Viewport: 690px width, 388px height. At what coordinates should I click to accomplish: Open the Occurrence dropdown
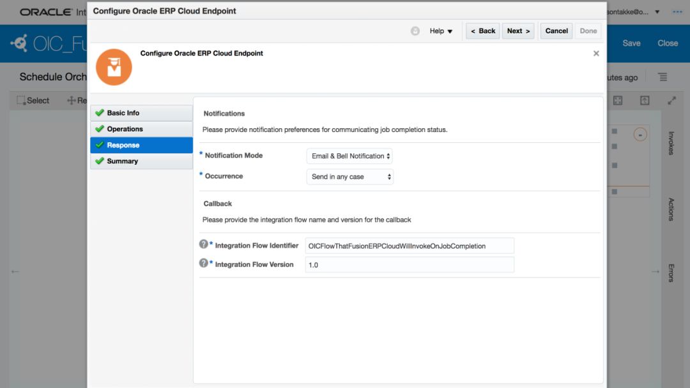click(349, 177)
